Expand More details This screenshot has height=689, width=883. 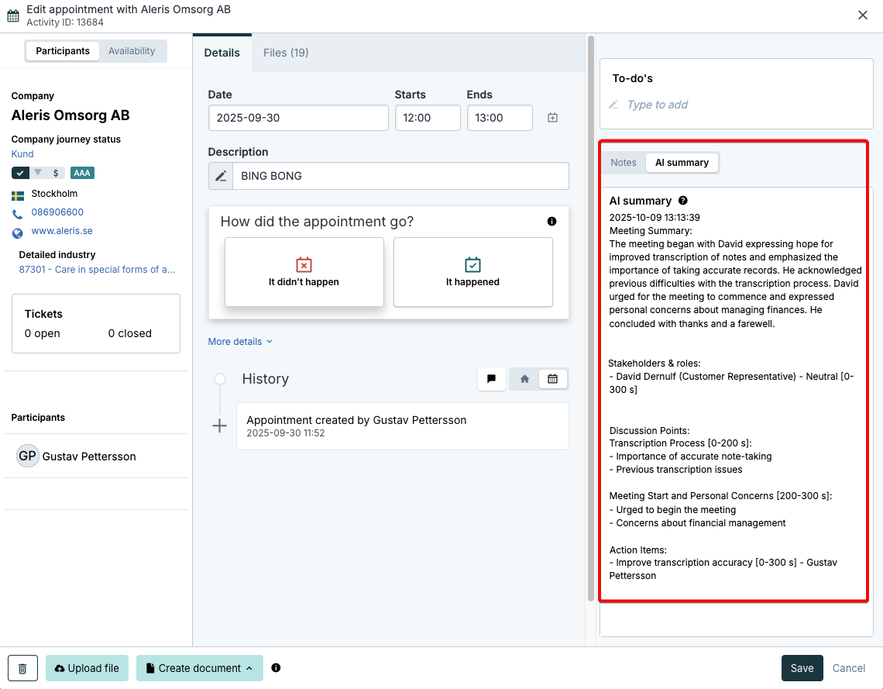(240, 342)
